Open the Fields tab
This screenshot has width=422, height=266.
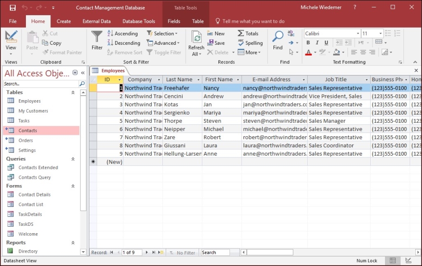pos(174,21)
